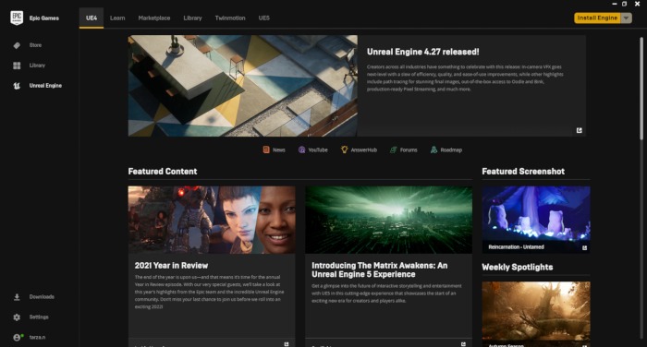The image size is (647, 347).
Task: Switch to the UE4 tab
Action: [x=92, y=18]
